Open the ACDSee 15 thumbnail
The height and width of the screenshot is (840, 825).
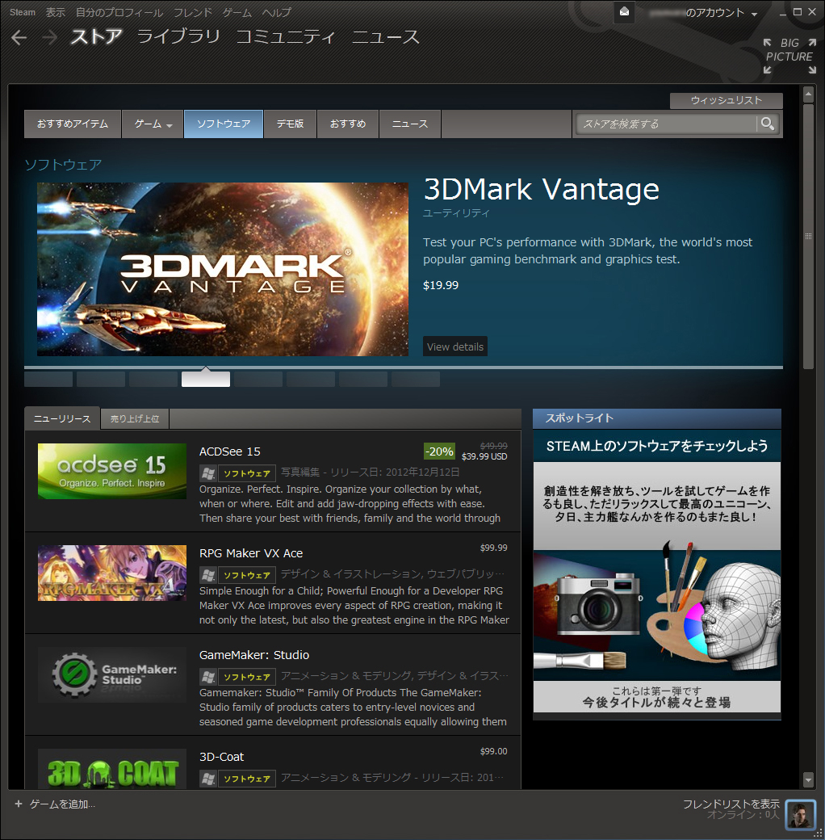tap(112, 472)
